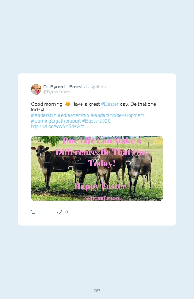Follow the #edleadership hashtag link

(x=73, y=115)
